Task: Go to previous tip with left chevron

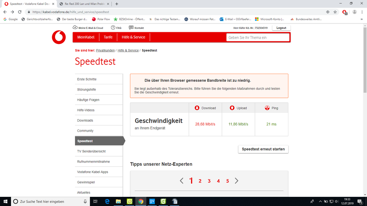Action: 181,181
